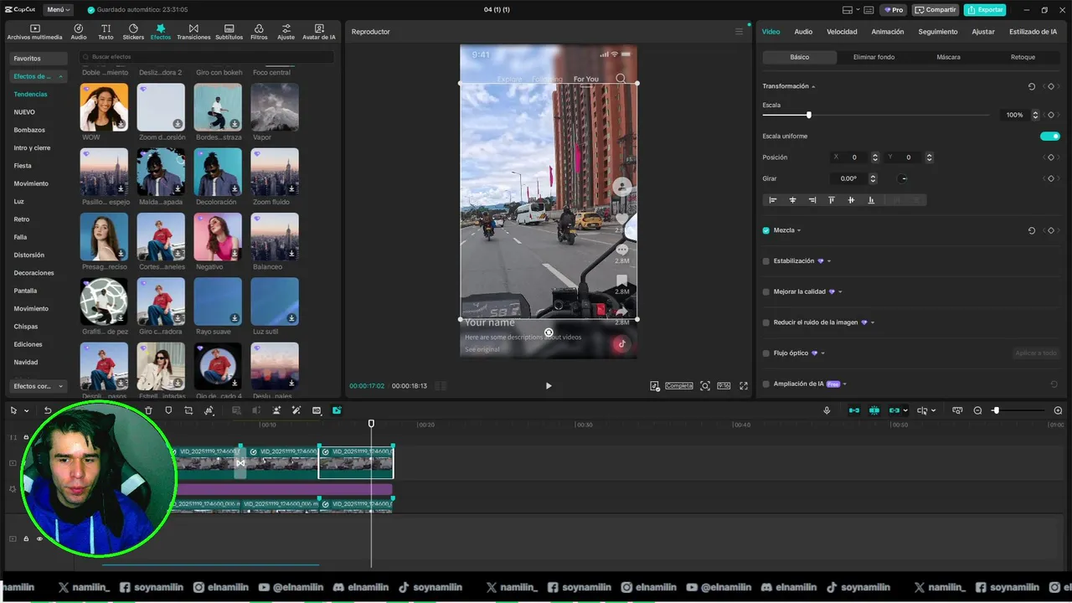The height and width of the screenshot is (603, 1072).
Task: Click the zoom out timeline icon
Action: pyautogui.click(x=977, y=410)
